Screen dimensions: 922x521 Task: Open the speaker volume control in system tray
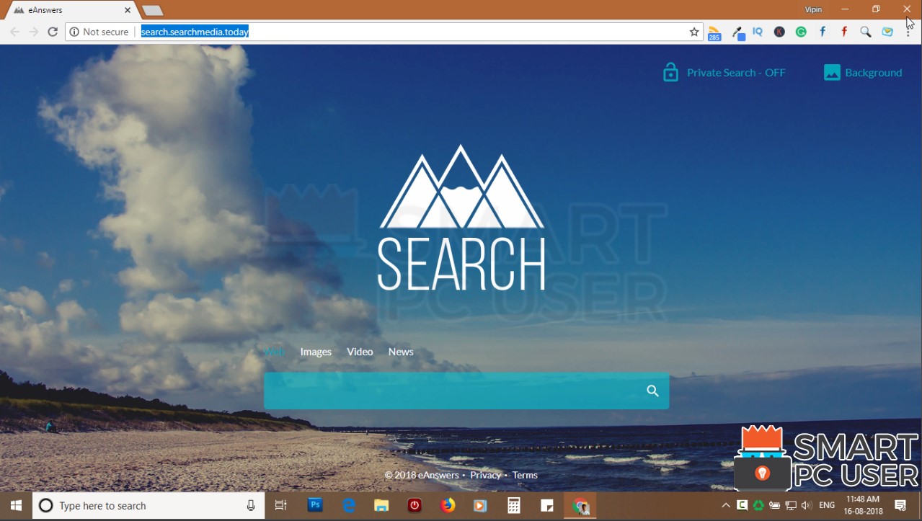point(805,505)
